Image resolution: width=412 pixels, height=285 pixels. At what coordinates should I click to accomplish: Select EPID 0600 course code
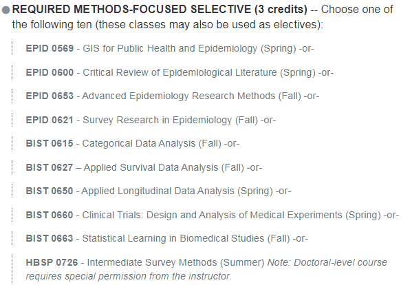(50, 72)
